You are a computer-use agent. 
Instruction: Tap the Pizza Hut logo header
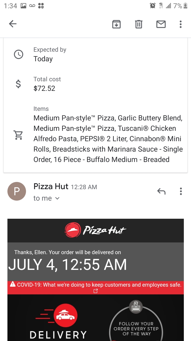click(95, 230)
